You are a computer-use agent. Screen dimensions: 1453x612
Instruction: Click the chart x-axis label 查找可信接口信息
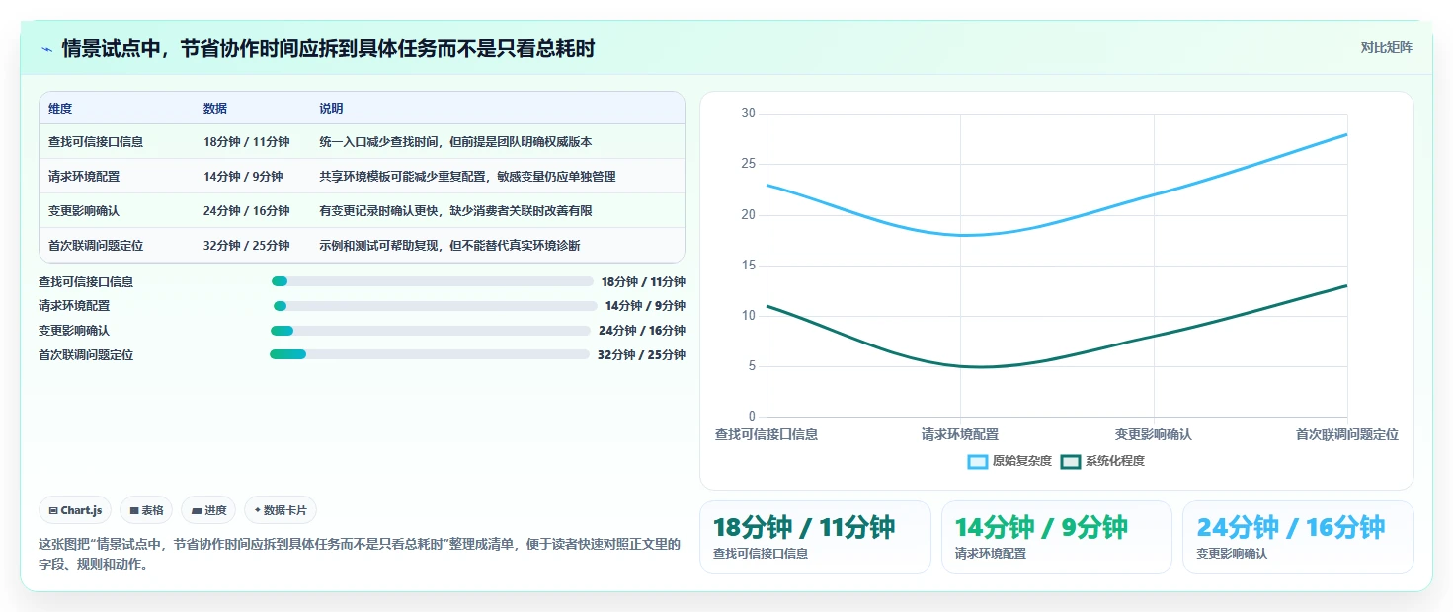pos(767,434)
